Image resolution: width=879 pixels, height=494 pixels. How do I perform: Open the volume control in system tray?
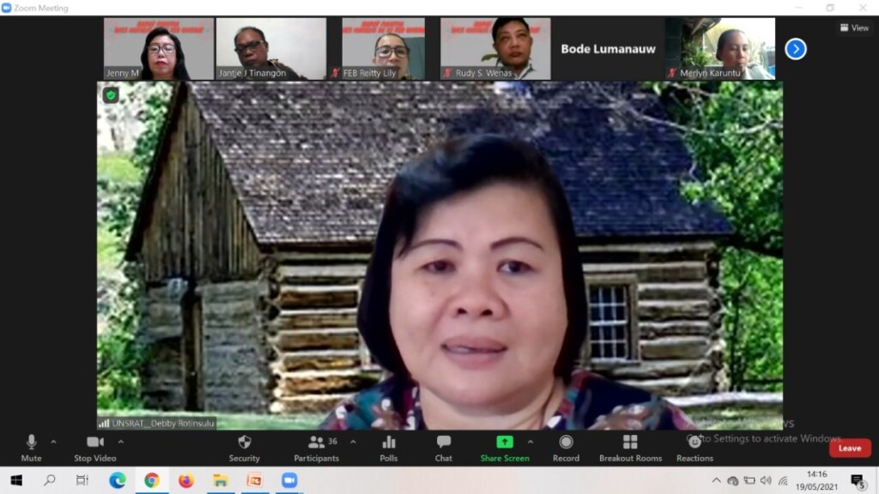click(x=766, y=480)
